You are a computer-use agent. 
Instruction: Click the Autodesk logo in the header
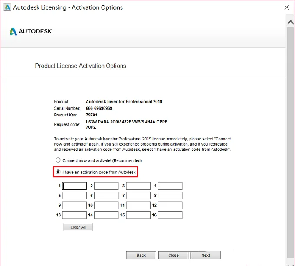[x=31, y=31]
